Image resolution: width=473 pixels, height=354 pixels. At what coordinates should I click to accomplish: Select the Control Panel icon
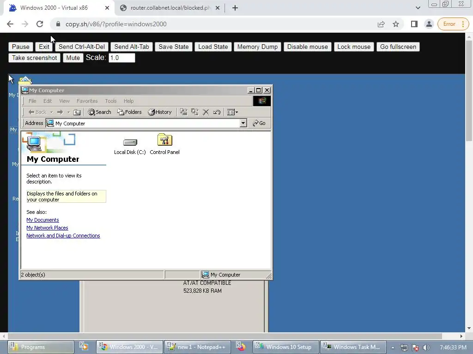pyautogui.click(x=165, y=144)
